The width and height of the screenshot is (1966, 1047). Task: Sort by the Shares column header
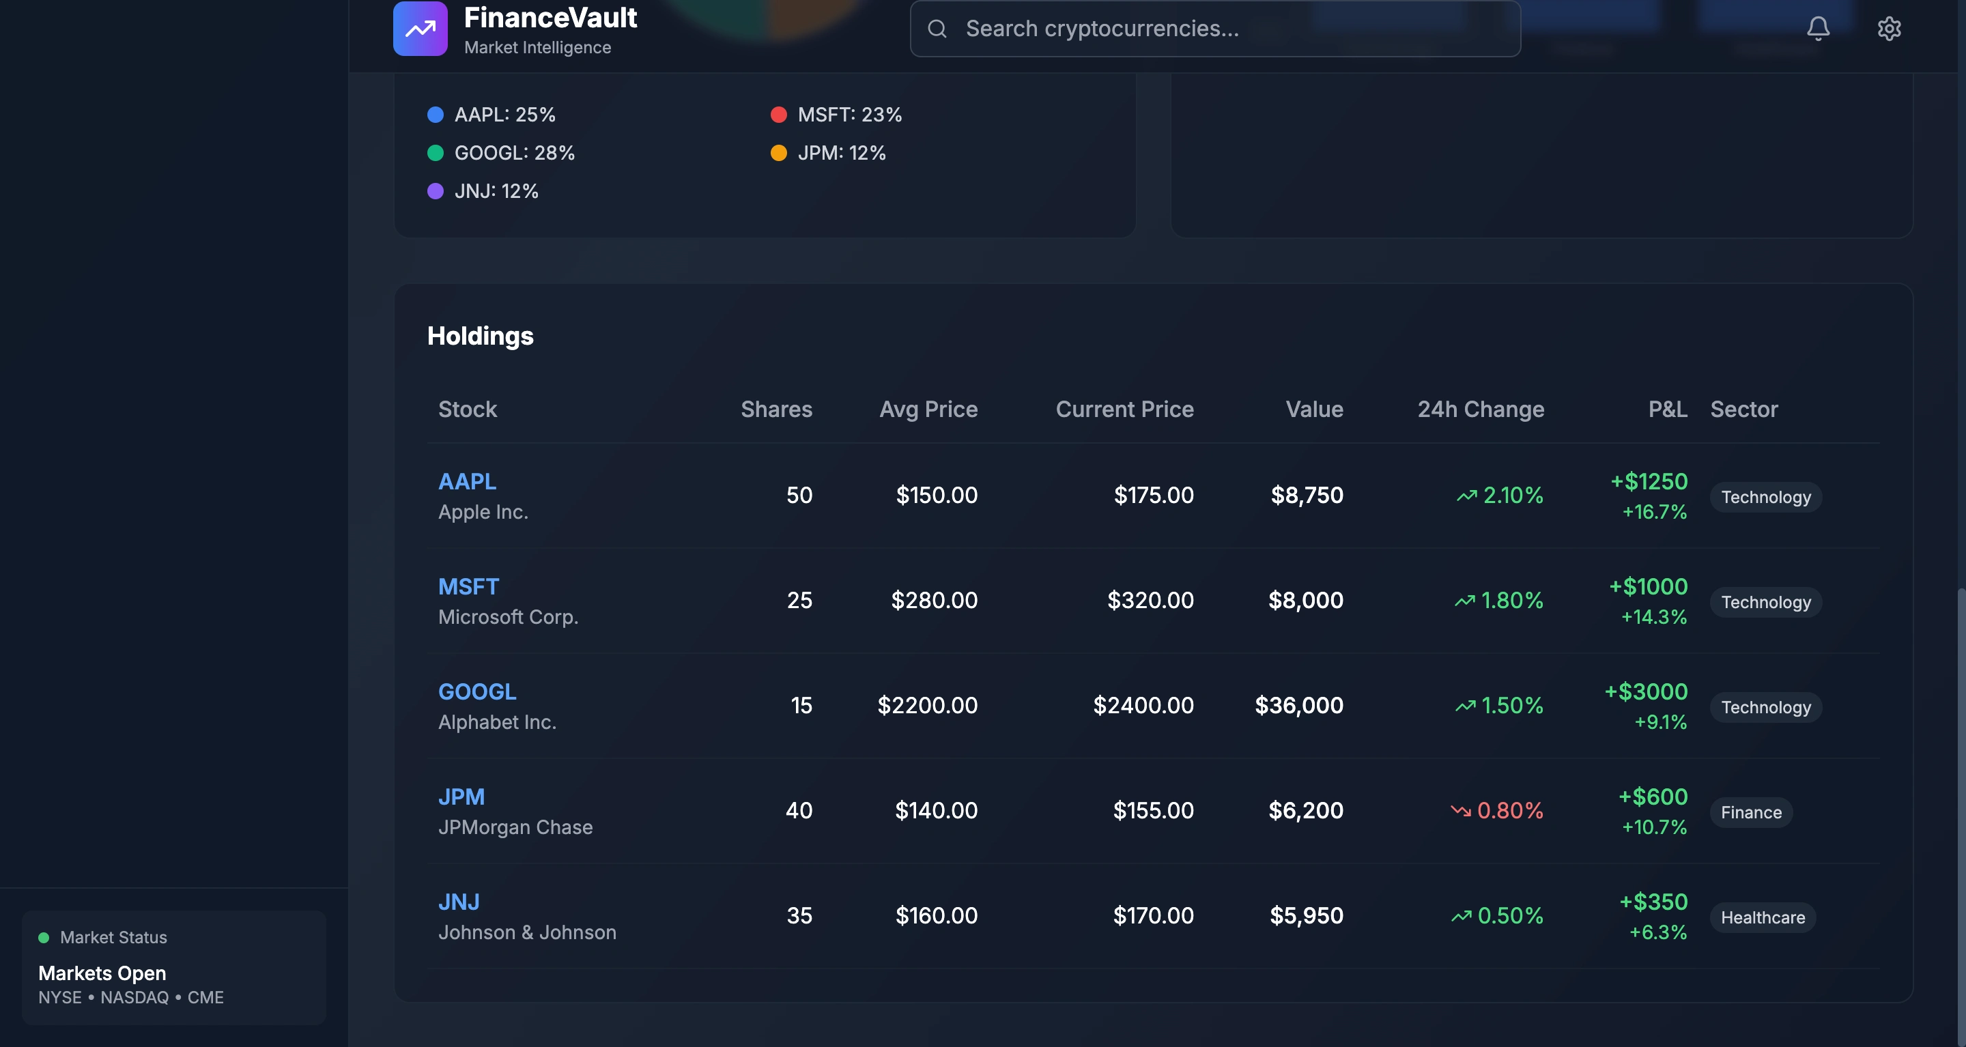click(x=776, y=409)
